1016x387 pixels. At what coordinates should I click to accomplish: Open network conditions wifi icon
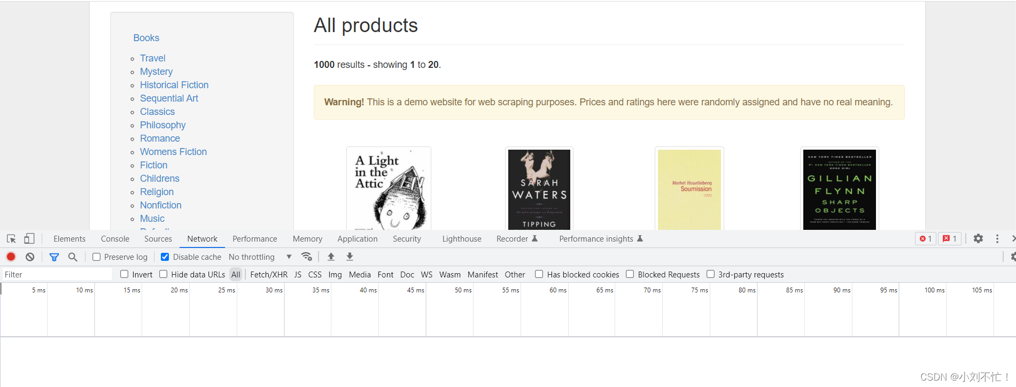click(307, 257)
